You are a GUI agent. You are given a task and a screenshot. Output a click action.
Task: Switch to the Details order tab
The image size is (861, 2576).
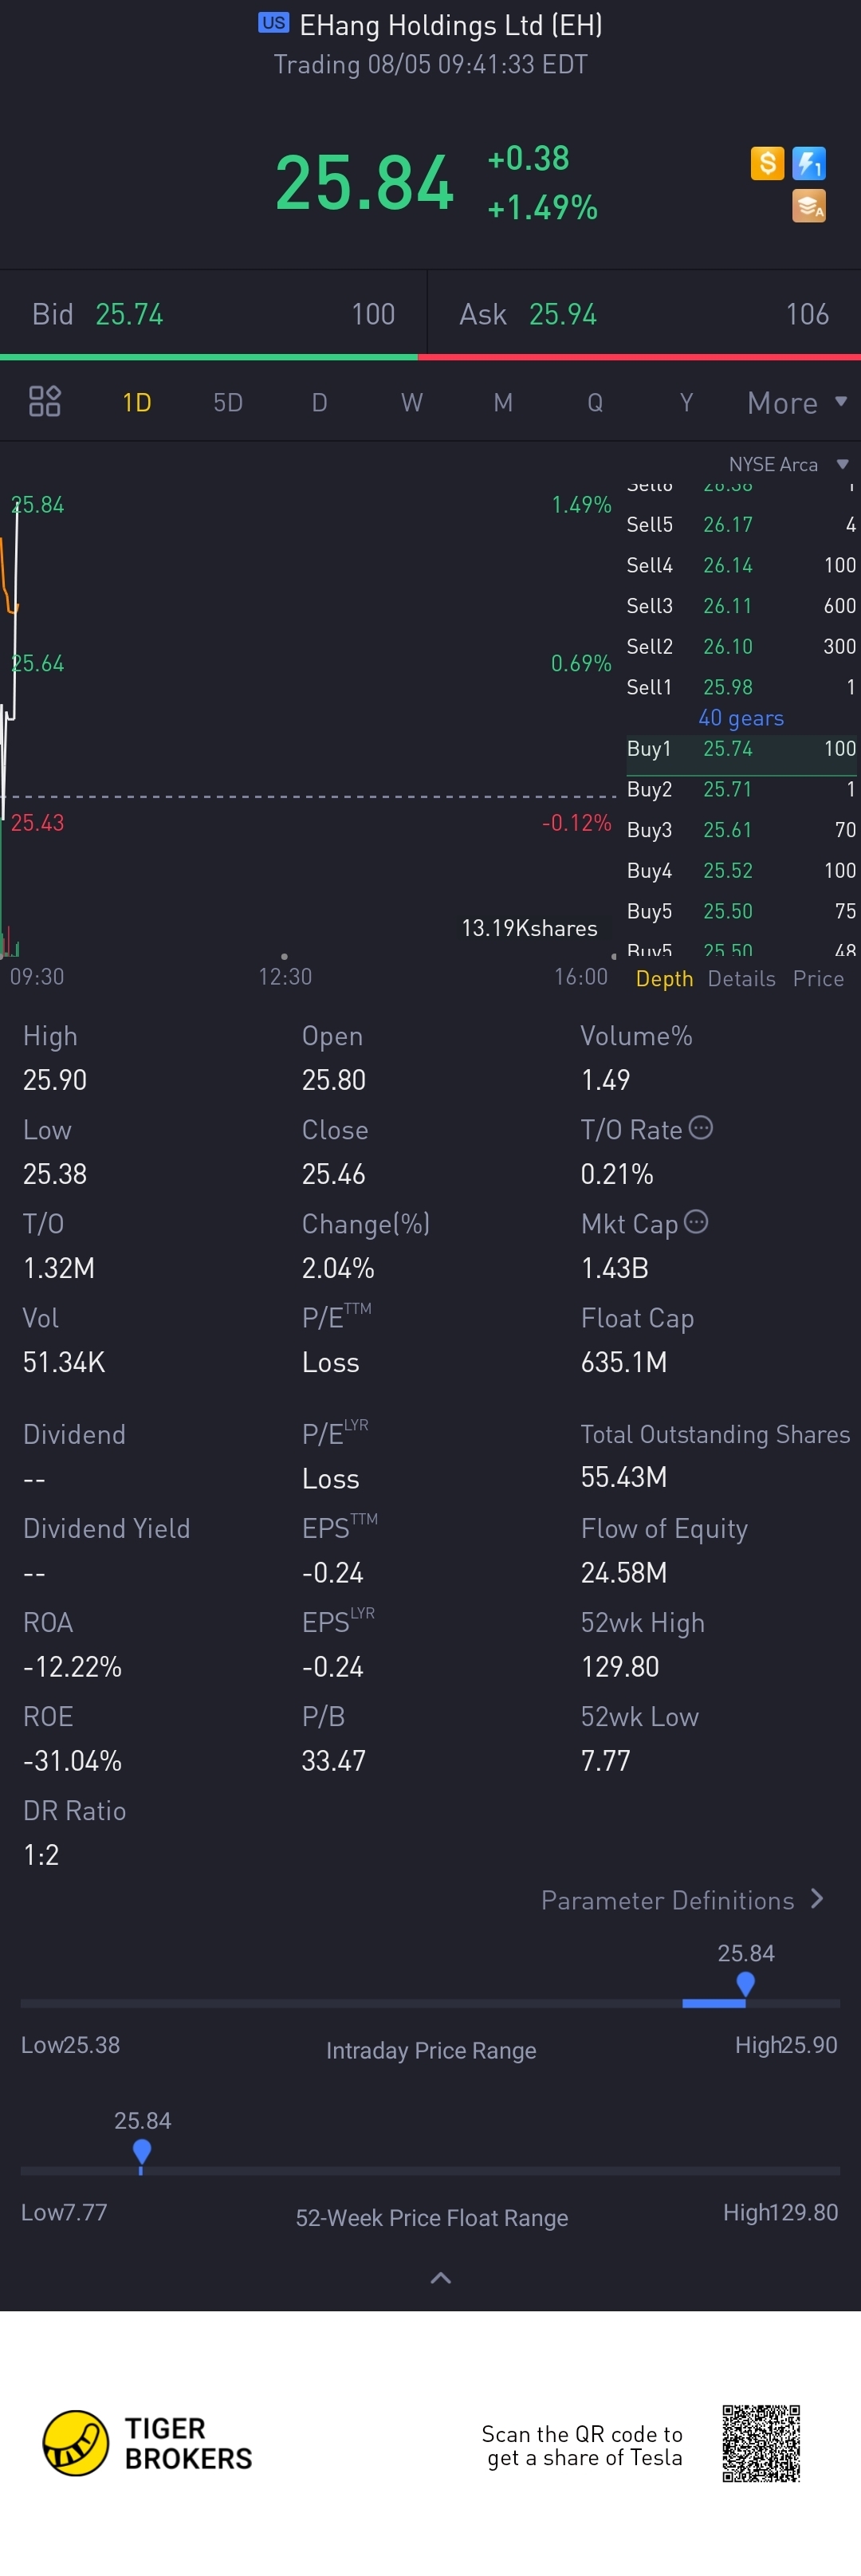(x=741, y=979)
